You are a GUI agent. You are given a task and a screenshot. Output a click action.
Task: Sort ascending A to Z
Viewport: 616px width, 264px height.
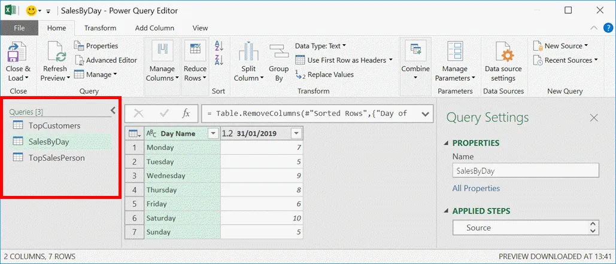(219, 46)
